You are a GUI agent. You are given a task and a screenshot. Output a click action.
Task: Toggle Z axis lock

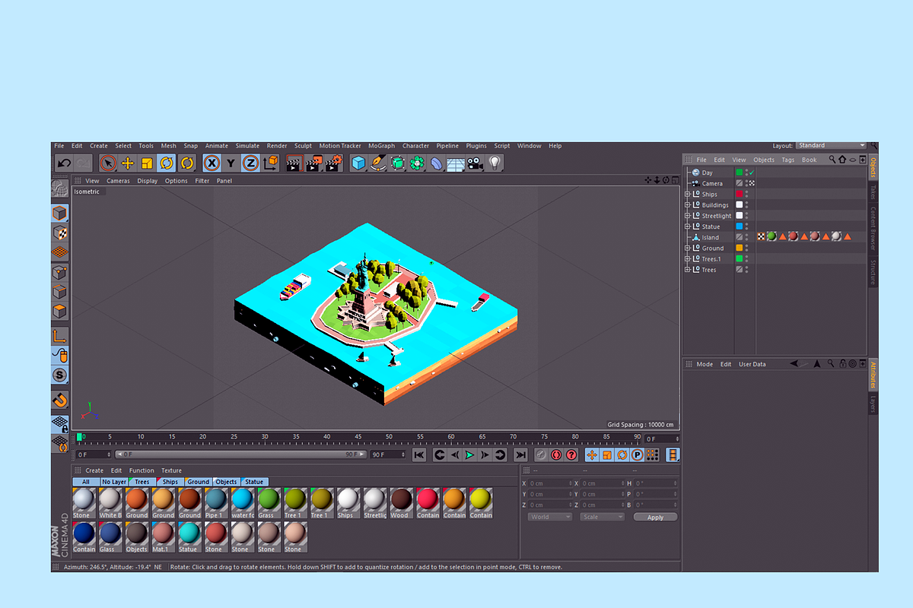pyautogui.click(x=250, y=163)
